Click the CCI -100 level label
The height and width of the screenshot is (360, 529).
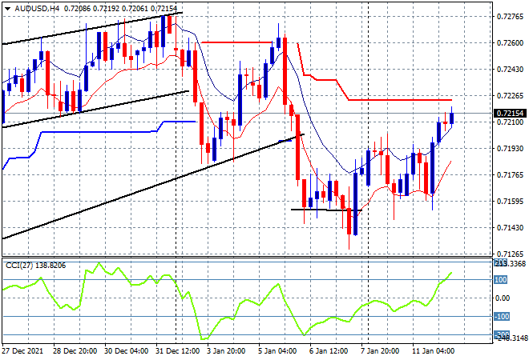pos(501,317)
